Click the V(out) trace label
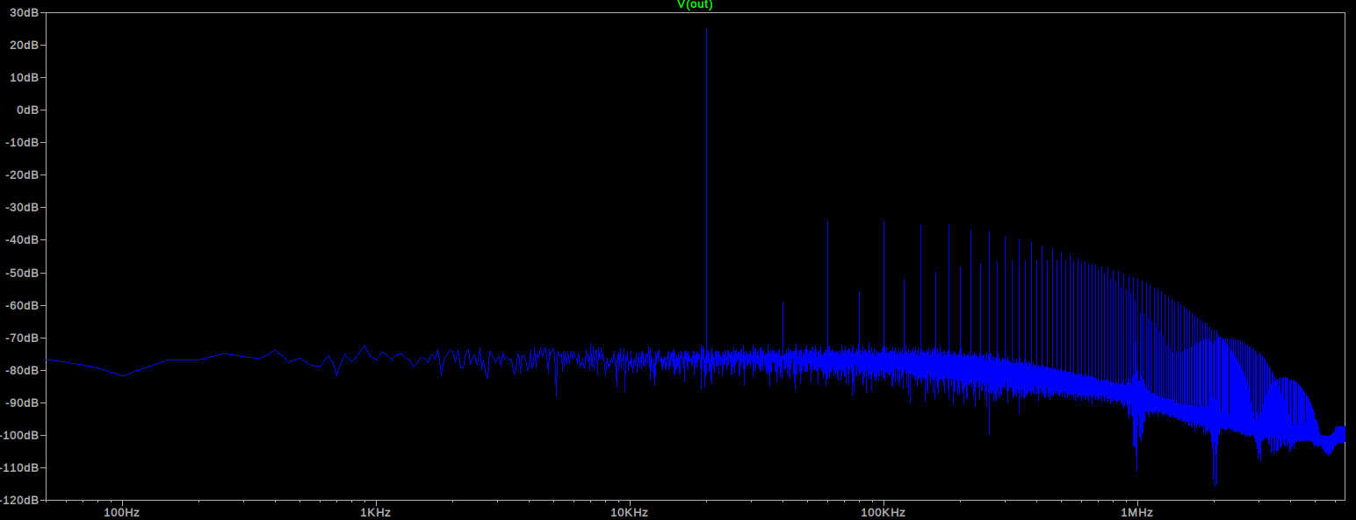The height and width of the screenshot is (520, 1356). coord(694,4)
